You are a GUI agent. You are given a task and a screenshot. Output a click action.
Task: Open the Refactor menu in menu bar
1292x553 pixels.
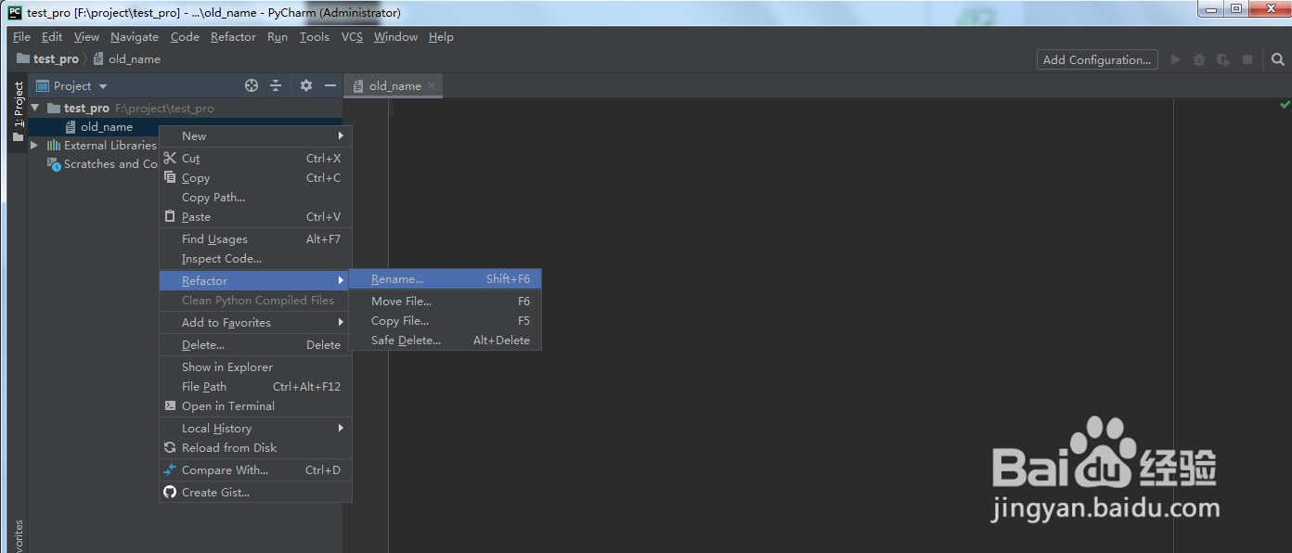(233, 37)
